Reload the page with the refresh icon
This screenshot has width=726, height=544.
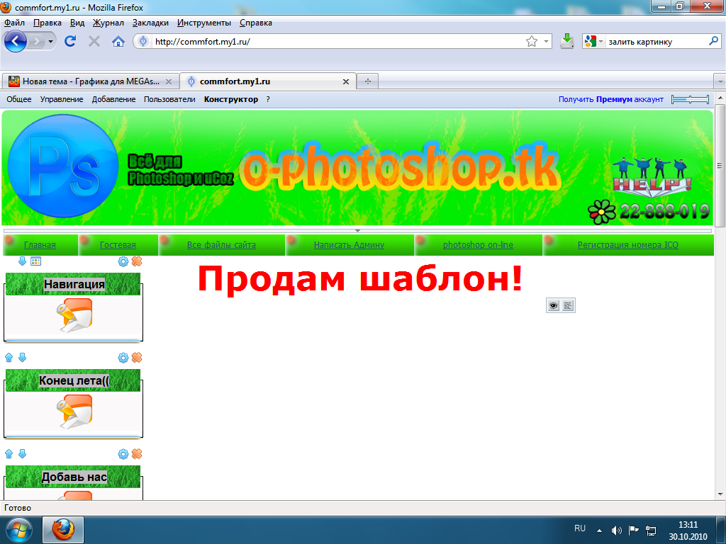pos(70,41)
